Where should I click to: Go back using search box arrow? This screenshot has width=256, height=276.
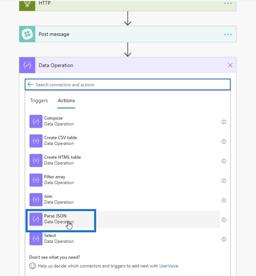[x=30, y=85]
